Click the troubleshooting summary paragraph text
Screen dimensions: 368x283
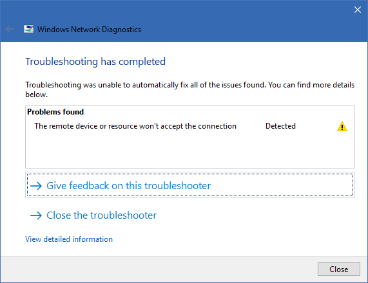pyautogui.click(x=189, y=89)
